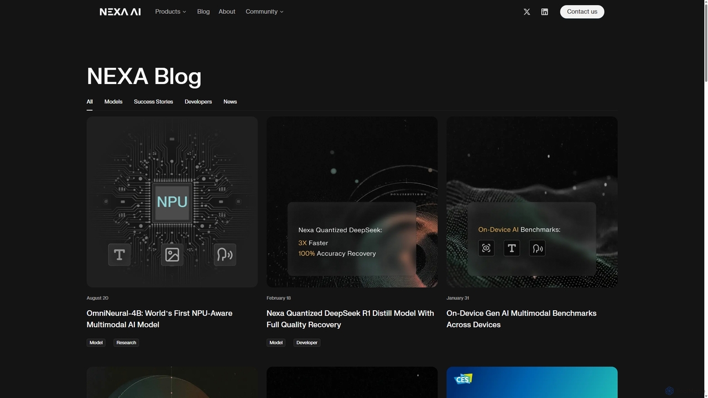The image size is (708, 398).
Task: Open the NPU chip thumbnail image
Action: point(172,202)
